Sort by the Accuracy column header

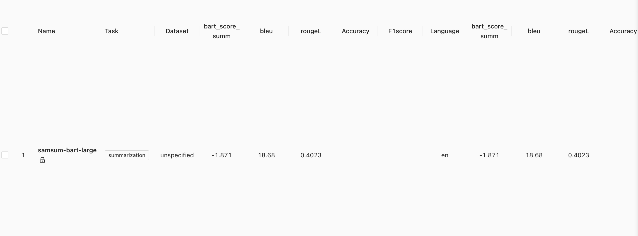coord(355,31)
